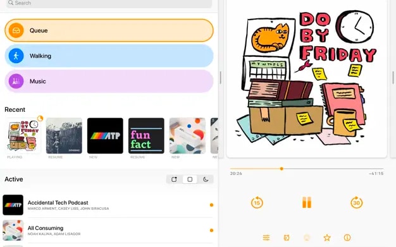The image size is (396, 247).
Task: Click the orange Queue inbox icon
Action: [x=16, y=30]
